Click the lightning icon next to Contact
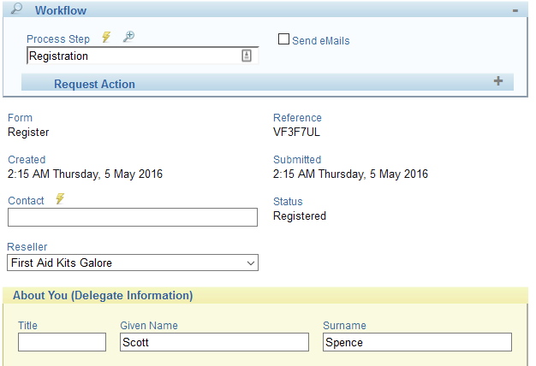 pos(60,199)
